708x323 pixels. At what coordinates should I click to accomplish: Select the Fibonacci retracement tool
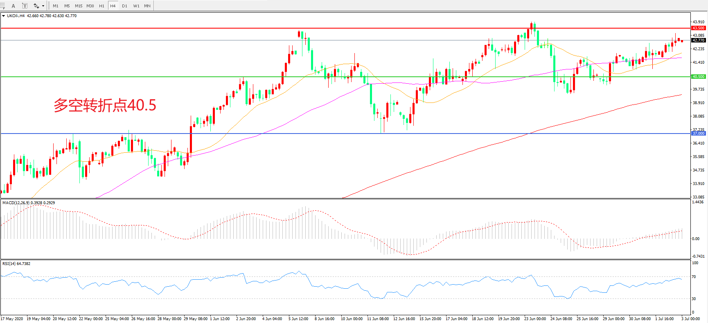click(2, 6)
